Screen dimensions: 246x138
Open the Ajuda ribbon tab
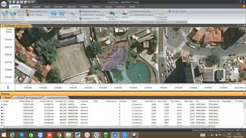[x=132, y=7]
